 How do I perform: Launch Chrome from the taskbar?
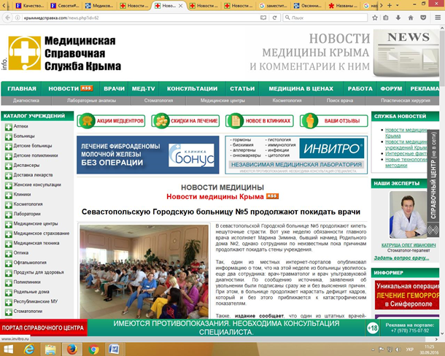pos(94,349)
